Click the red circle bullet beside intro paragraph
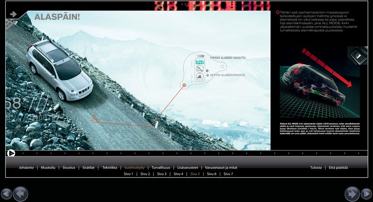The image size is (373, 202). (x=277, y=12)
